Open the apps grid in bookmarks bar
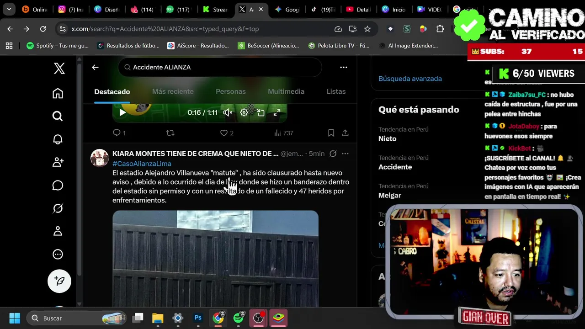Screen dimensions: 585x329 click(9, 46)
